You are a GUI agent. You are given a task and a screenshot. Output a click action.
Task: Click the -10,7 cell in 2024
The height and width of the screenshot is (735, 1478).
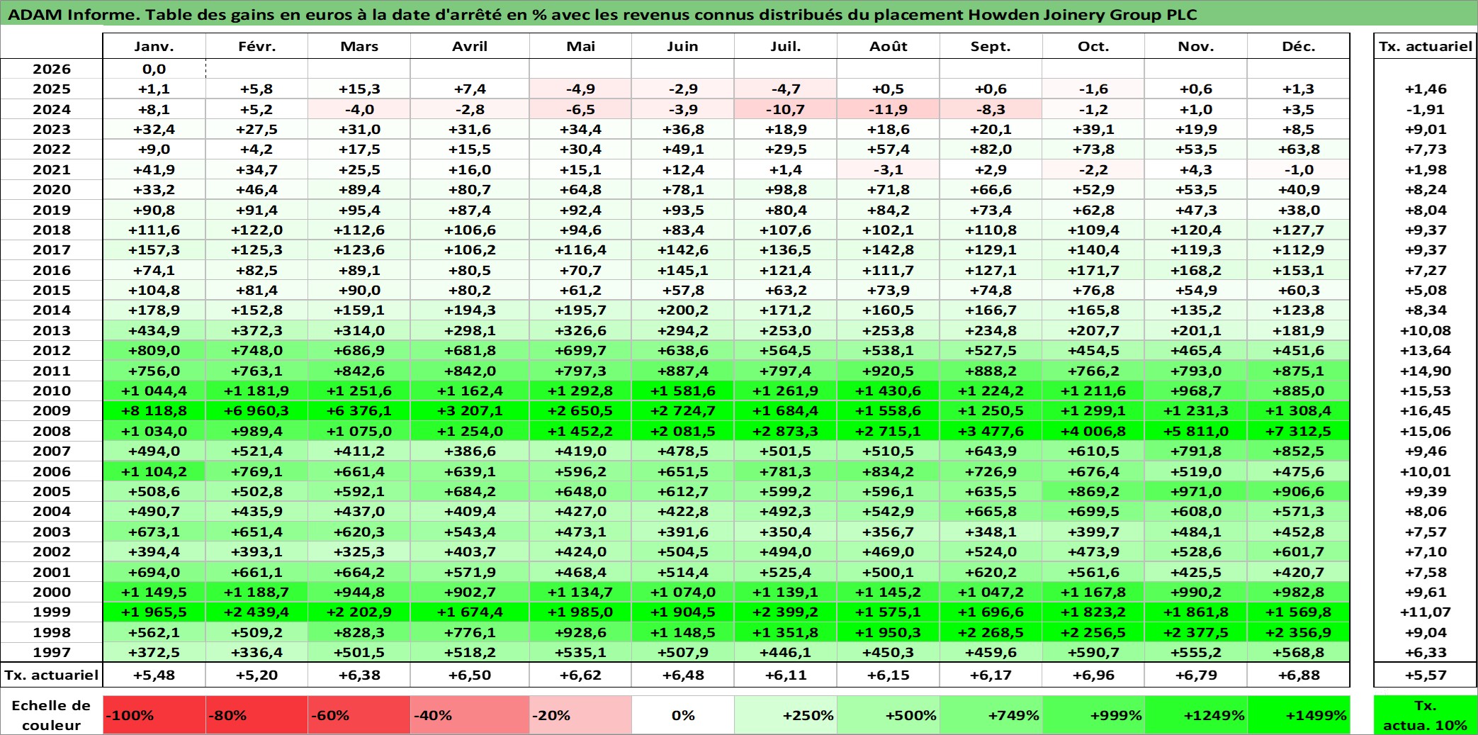pyautogui.click(x=786, y=109)
